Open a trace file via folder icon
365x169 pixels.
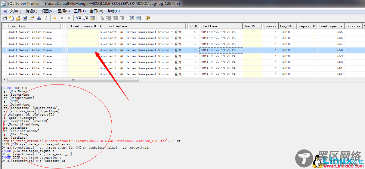(x=18, y=18)
